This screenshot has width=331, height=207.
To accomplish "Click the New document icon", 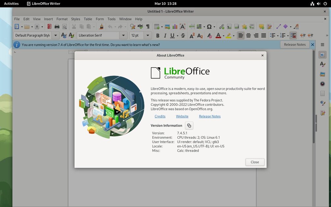I will tap(17, 27).
